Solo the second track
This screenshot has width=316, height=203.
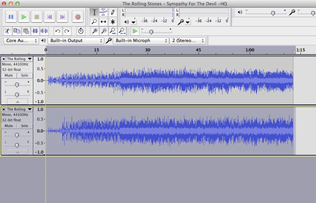click(x=25, y=126)
